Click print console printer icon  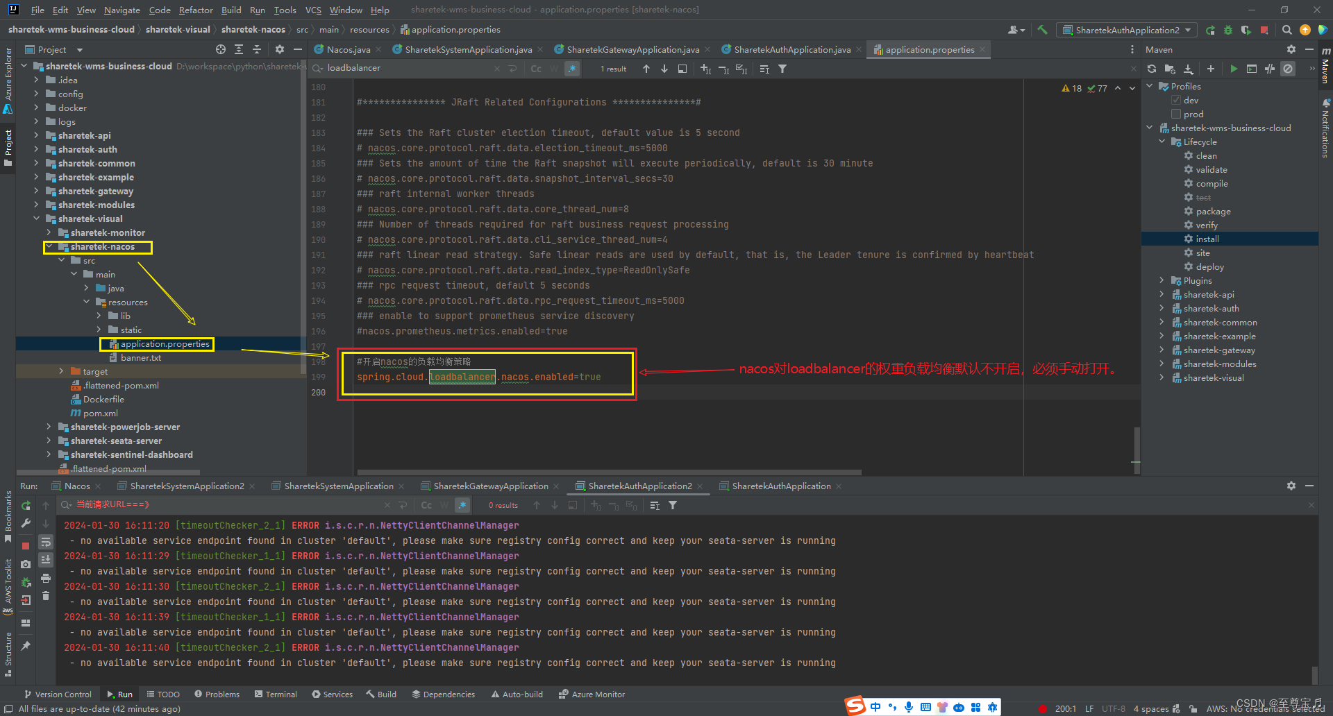(x=46, y=577)
